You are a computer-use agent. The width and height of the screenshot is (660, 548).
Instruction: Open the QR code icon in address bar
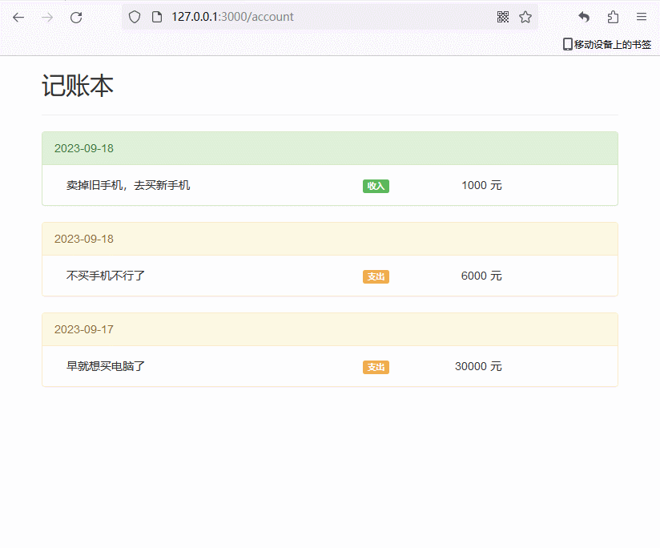503,17
